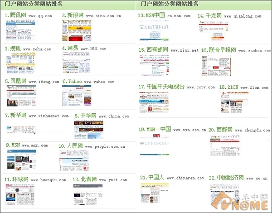Open the 中国人 page thumbnail
The width and height of the screenshot is (272, 213).
155,193
